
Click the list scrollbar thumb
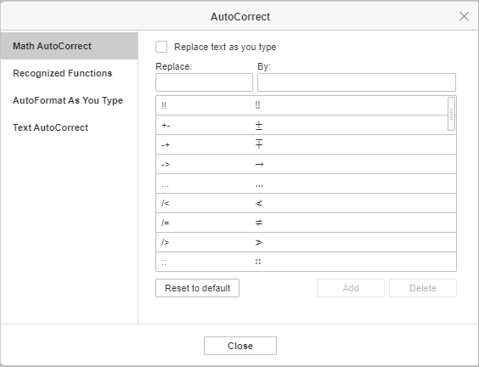(x=451, y=114)
